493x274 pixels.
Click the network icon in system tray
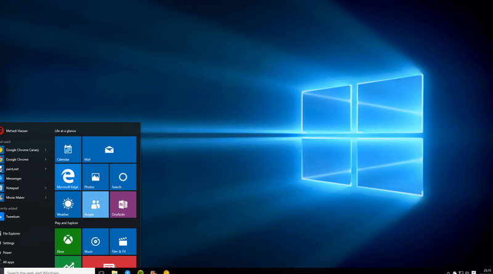[461, 272]
